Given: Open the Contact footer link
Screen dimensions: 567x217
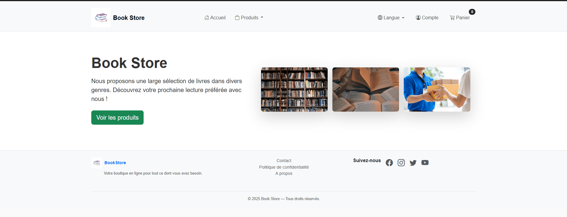Looking at the screenshot, I should click(284, 161).
